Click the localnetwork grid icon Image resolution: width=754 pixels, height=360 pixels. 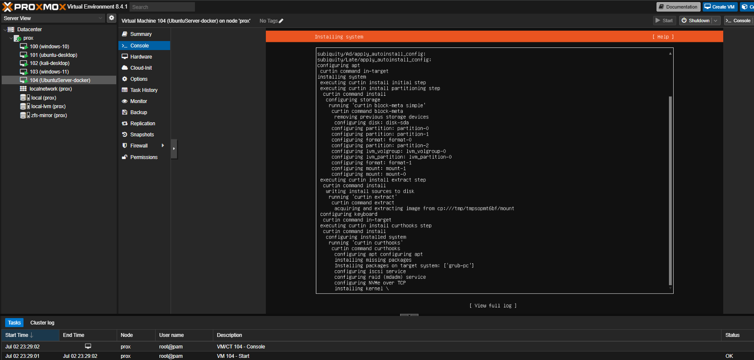tap(24, 89)
